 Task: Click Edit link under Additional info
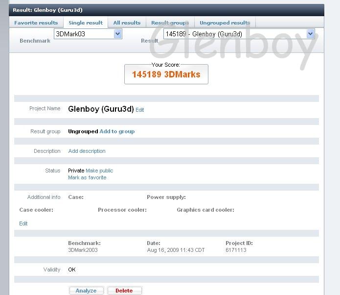[23, 223]
